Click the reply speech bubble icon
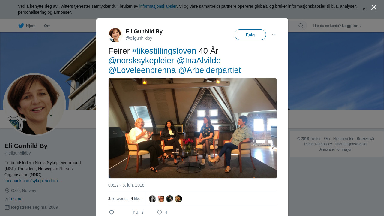384x216 pixels. point(112,212)
